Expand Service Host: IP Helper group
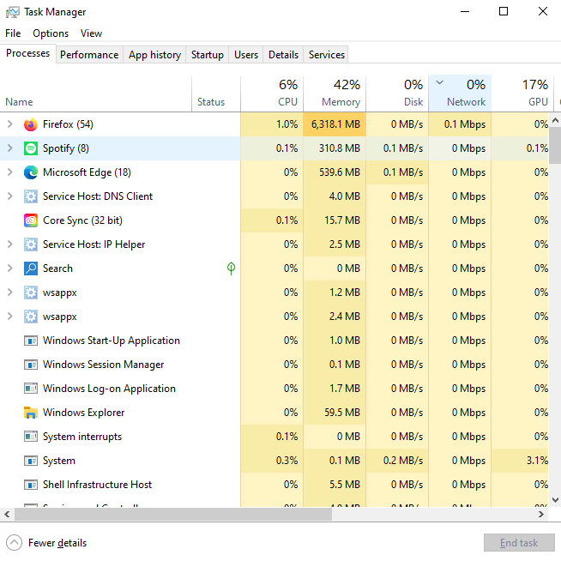Screen dimensions: 561x561 pos(10,244)
